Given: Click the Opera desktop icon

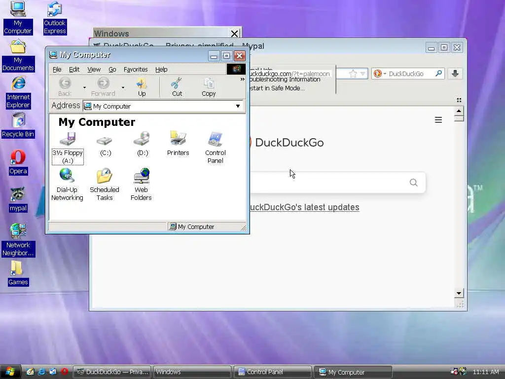Looking at the screenshot, I should [x=18, y=163].
